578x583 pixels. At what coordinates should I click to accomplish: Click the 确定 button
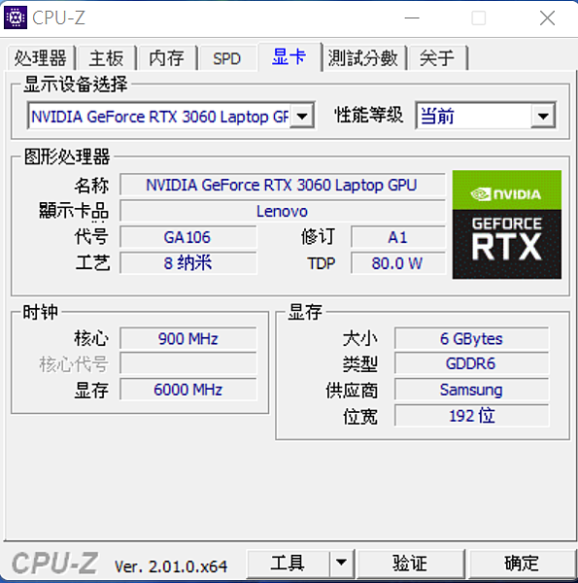coord(522,563)
